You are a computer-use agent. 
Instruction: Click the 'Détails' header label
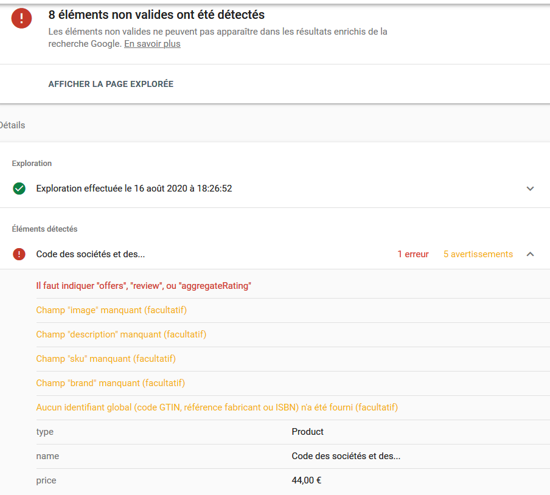(x=12, y=125)
